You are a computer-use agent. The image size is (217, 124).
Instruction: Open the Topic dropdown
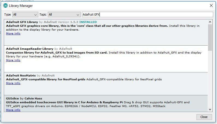coord(64,14)
